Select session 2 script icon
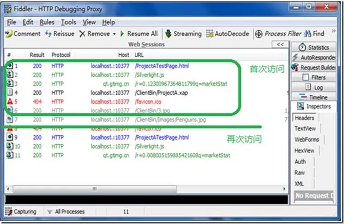Viewport: 344px width, 224px height. (10, 75)
